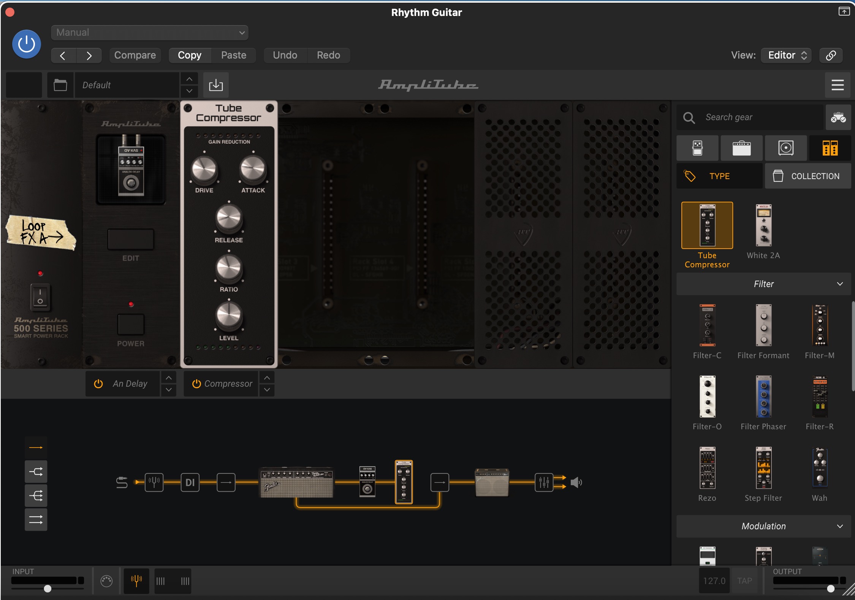Open the custom shop gear icon
Image resolution: width=855 pixels, height=600 pixels.
[838, 117]
